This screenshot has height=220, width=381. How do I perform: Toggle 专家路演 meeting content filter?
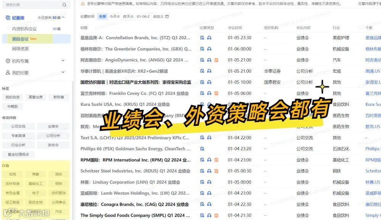click(18, 136)
